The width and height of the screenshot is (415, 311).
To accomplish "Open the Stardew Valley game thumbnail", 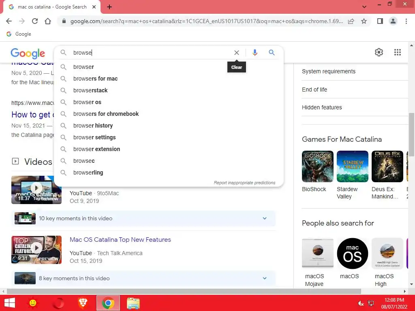I will point(352,166).
